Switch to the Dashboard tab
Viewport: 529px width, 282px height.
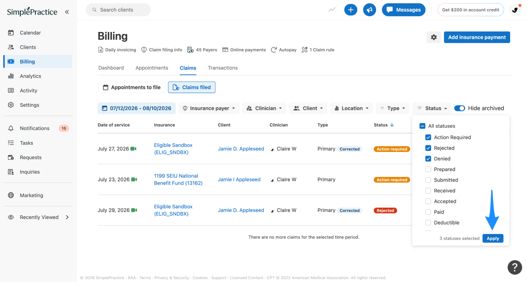(111, 68)
